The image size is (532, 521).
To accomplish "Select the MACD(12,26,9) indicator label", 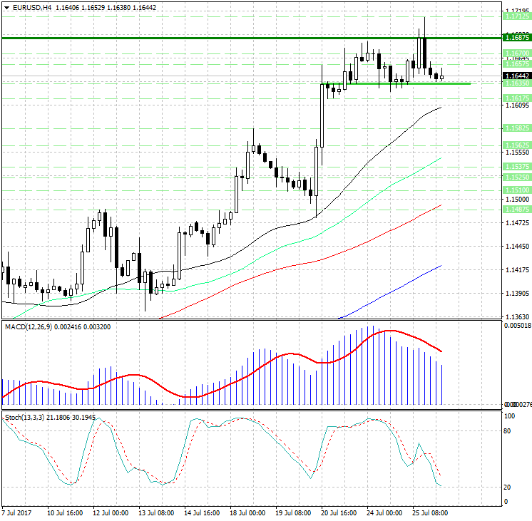I will (29, 327).
